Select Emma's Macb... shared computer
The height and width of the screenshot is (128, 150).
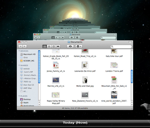(29, 75)
